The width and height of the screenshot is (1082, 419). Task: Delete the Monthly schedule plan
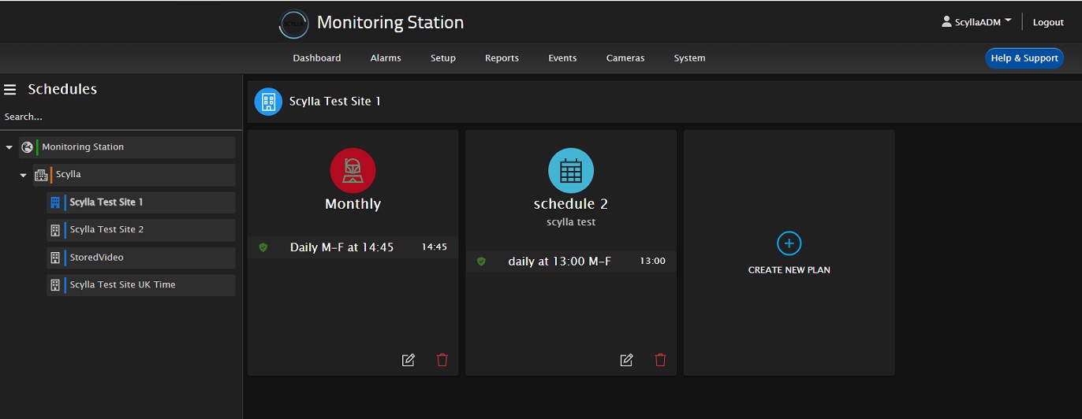tap(442, 360)
